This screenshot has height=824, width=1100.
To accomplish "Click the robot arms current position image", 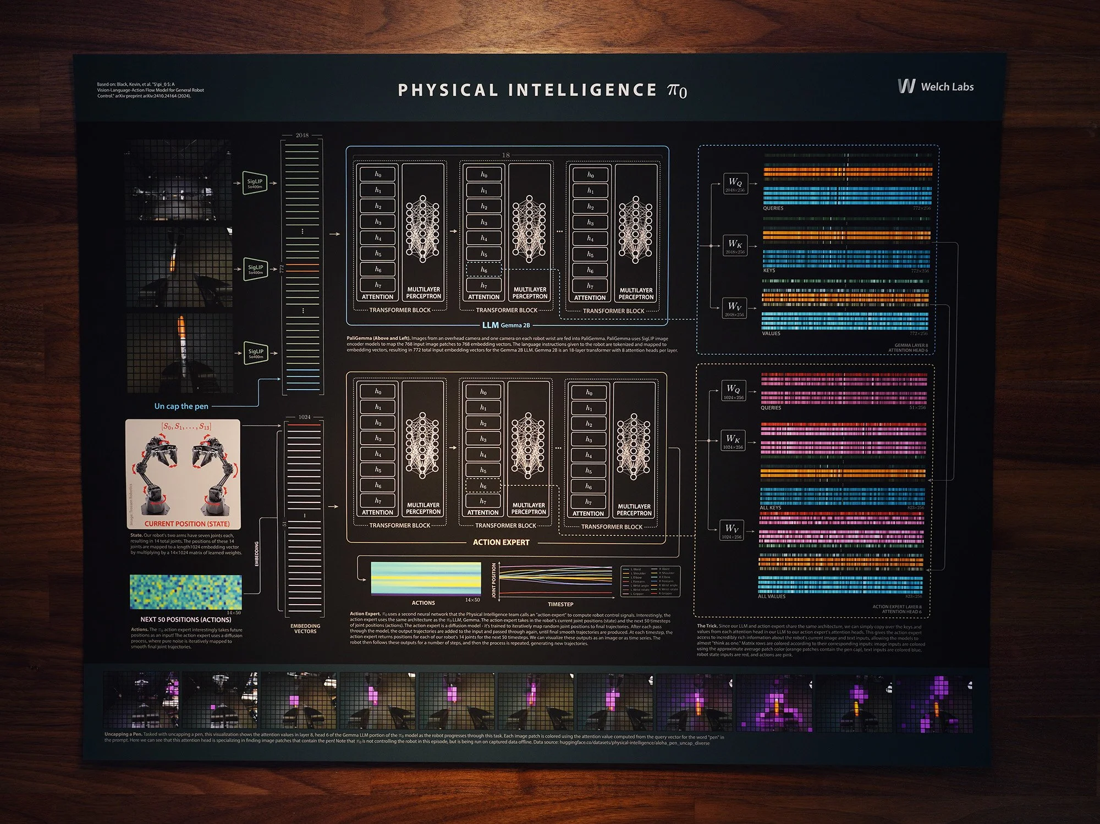I will click(183, 474).
